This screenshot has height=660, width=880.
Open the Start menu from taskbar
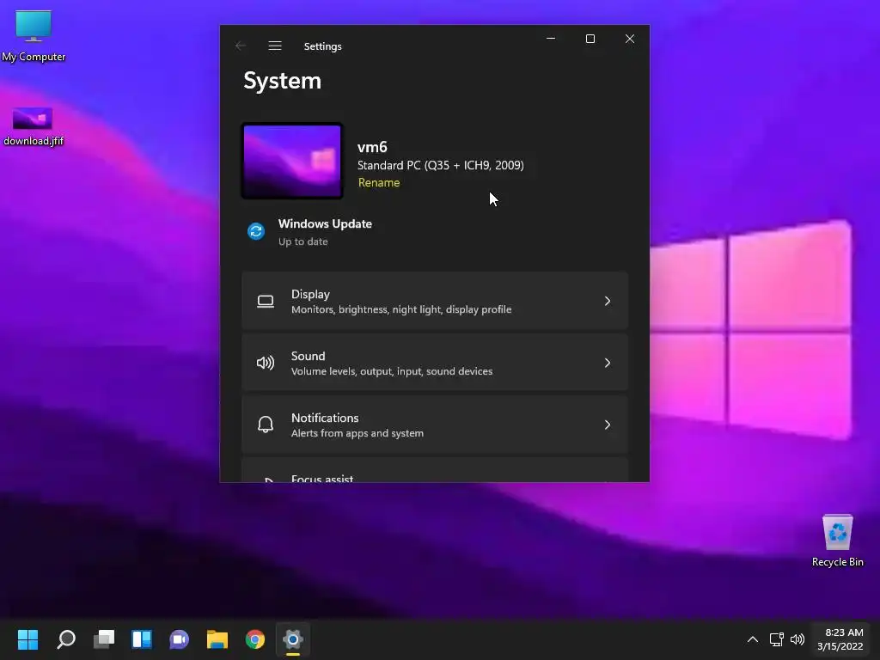28,639
